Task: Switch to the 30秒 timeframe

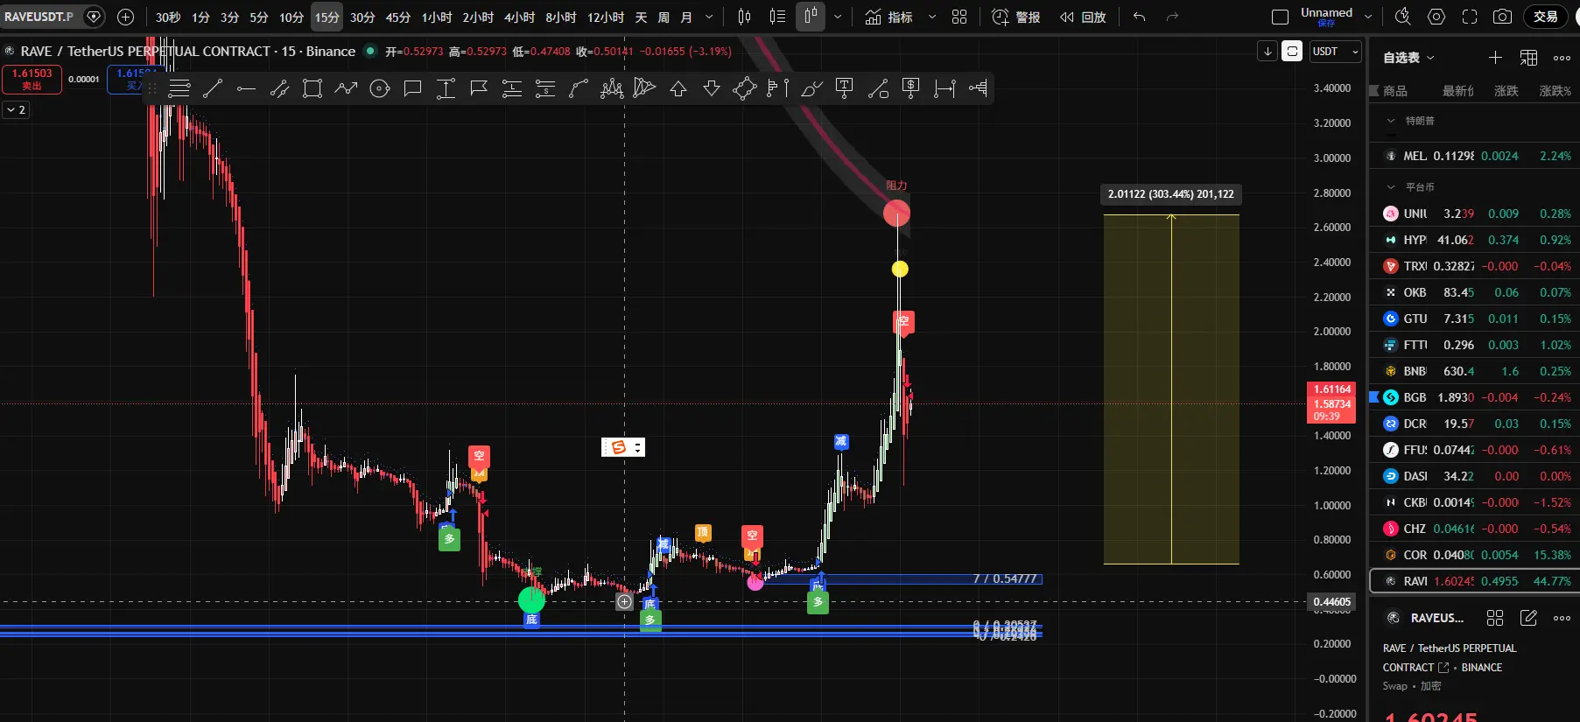Action: tap(168, 17)
